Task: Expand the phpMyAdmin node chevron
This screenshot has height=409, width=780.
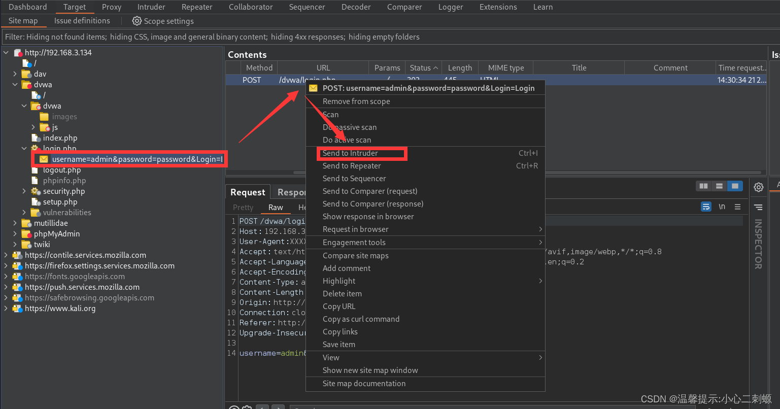Action: click(x=15, y=234)
